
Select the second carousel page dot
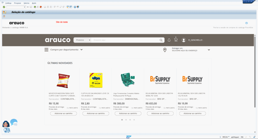pyautogui.click(x=126, y=120)
